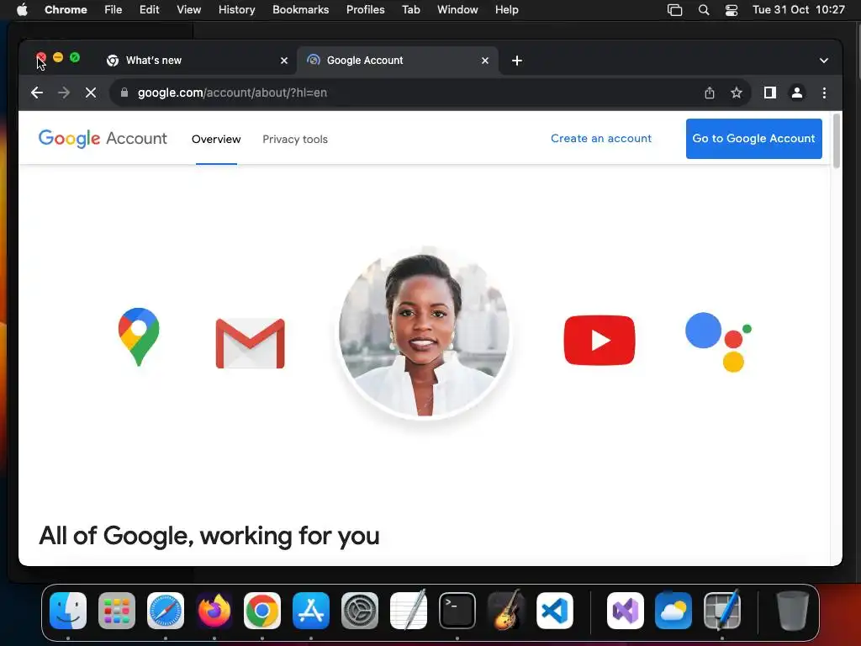Click the Google Maps pin icon
This screenshot has width=861, height=646.
pyautogui.click(x=139, y=336)
